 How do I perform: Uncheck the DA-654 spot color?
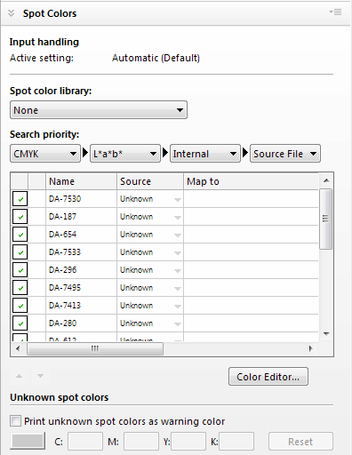[20, 235]
